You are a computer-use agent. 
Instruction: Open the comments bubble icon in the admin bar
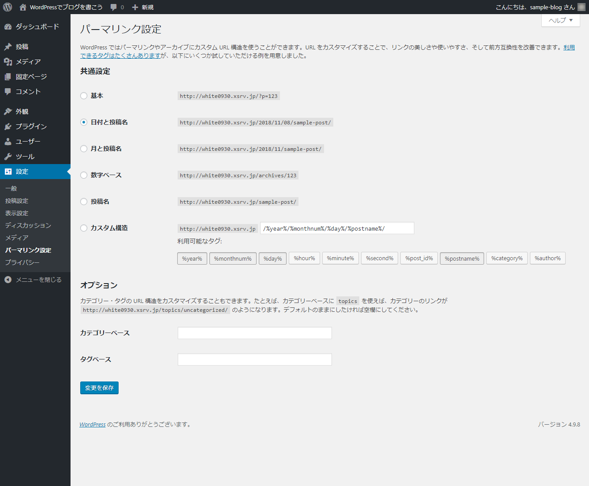click(114, 7)
